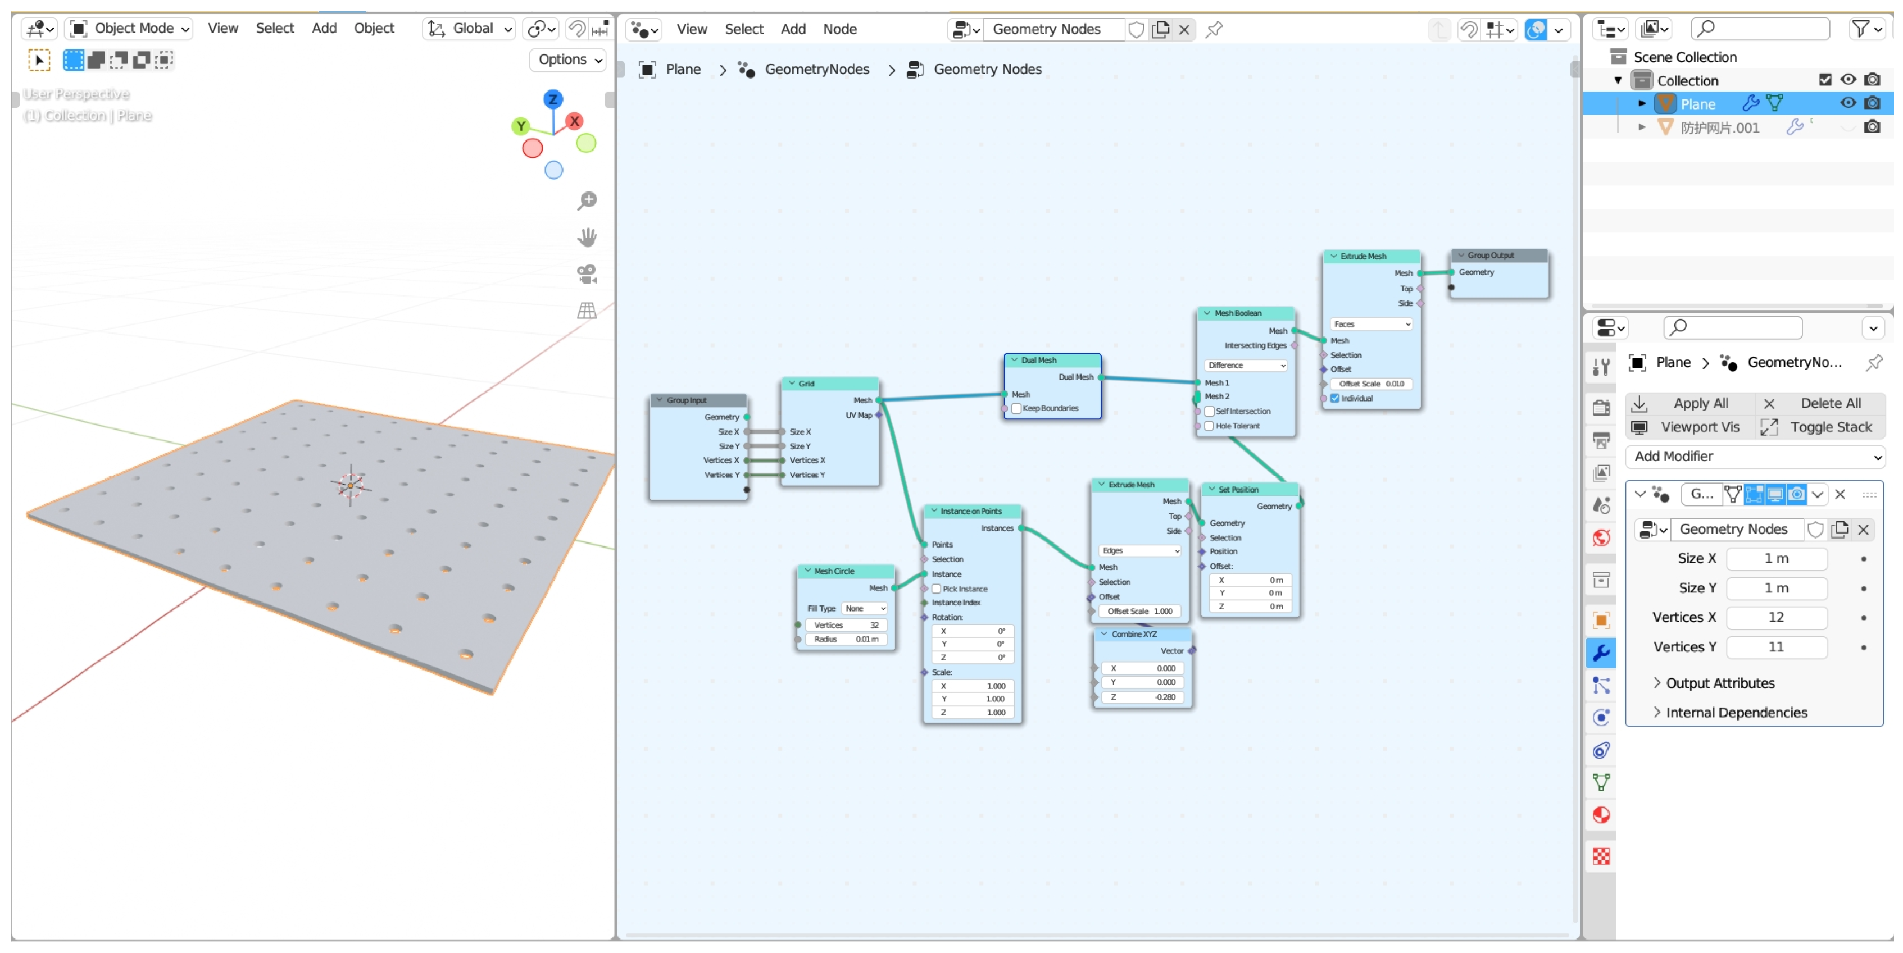1903x953 pixels.
Task: Open the Material properties tab icon
Action: pos(1601,815)
